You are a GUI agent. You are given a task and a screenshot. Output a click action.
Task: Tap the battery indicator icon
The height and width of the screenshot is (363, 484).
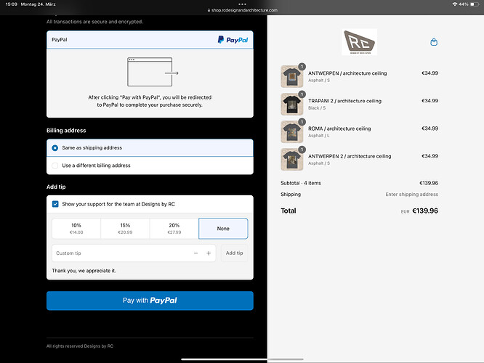click(x=475, y=4)
